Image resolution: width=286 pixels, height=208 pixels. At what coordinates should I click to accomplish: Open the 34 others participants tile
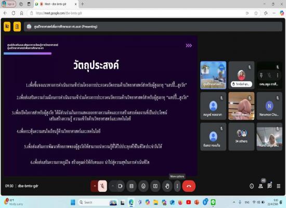[241, 137]
